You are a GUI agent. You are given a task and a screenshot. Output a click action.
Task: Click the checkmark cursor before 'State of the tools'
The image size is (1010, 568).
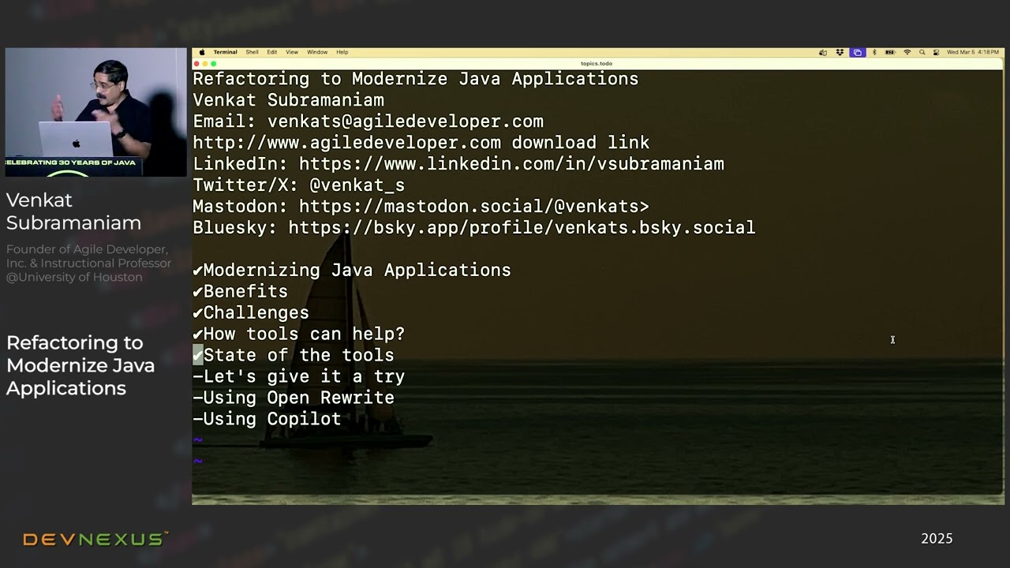pos(198,356)
